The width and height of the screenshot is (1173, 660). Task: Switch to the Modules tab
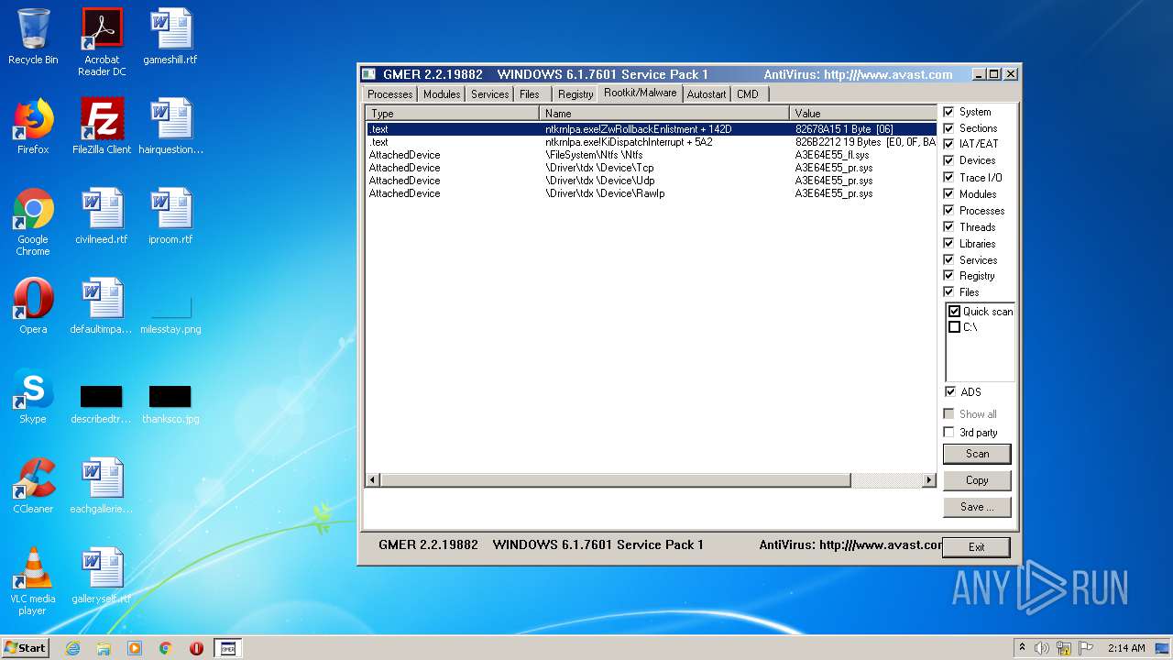(442, 94)
